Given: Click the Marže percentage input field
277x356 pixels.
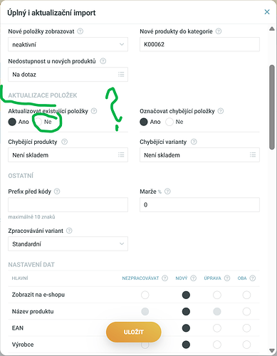Looking at the screenshot, I should [x=199, y=204].
